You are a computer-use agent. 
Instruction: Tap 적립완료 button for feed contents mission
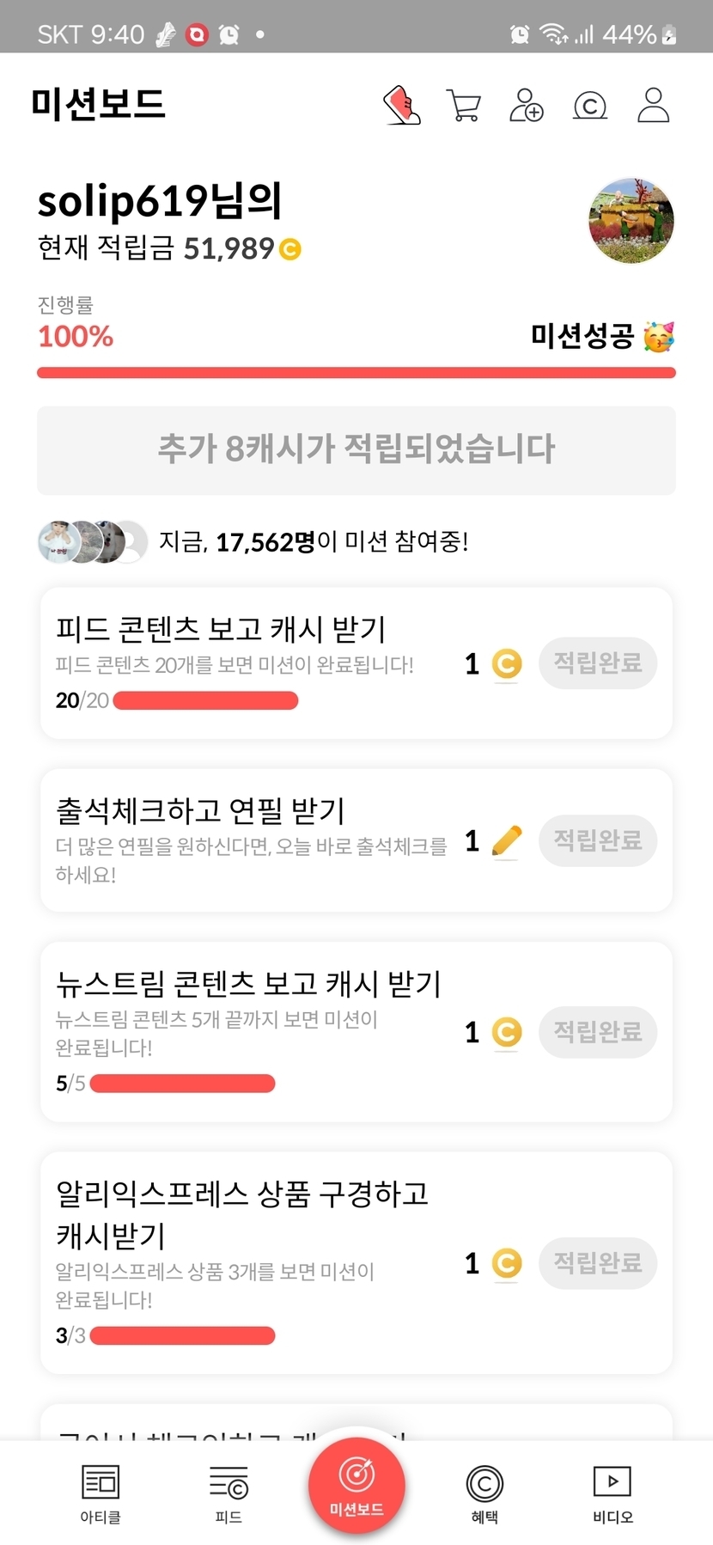click(x=598, y=663)
